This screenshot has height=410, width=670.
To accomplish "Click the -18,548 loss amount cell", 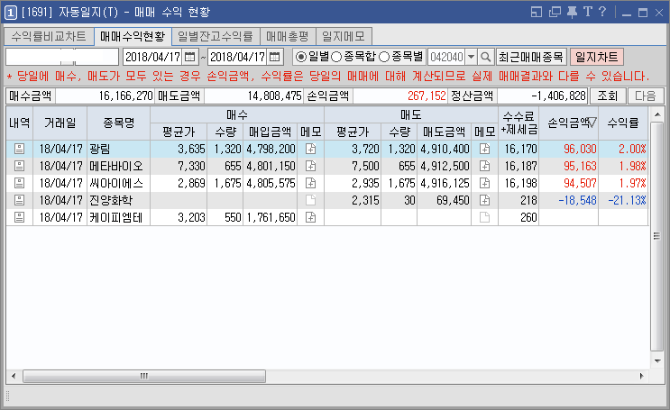I will pyautogui.click(x=569, y=200).
